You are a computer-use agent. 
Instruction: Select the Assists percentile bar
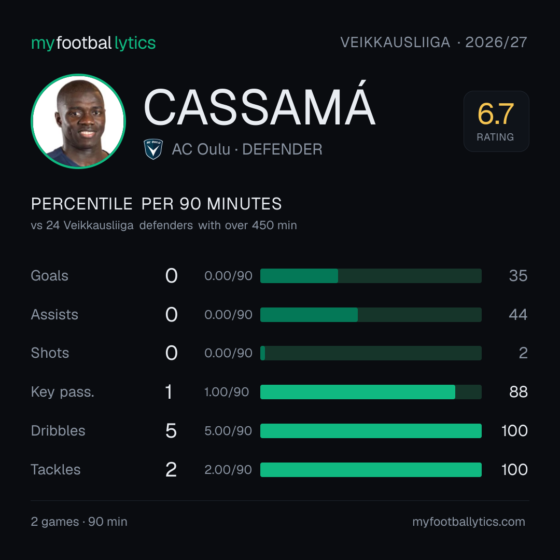371,315
